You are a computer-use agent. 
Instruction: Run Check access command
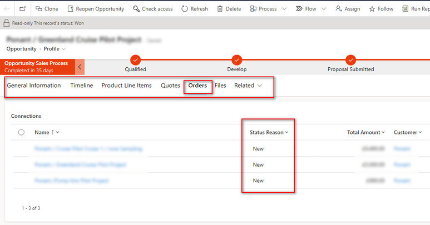tap(153, 9)
